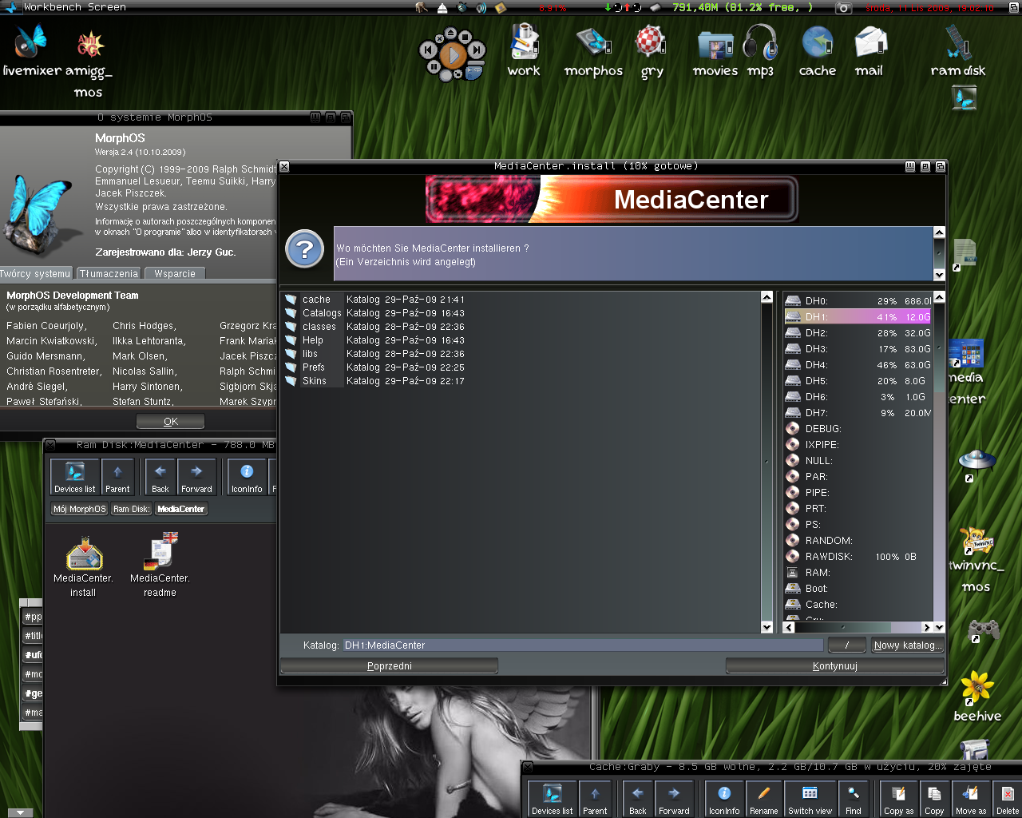Click Parent in Ram Disk window toolbar
This screenshot has height=818, width=1022.
[117, 477]
